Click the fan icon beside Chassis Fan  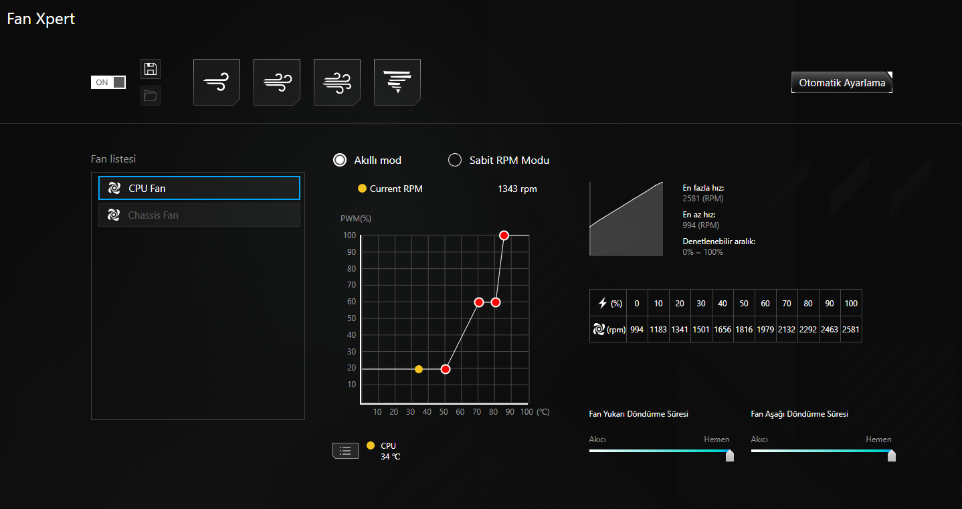pos(114,215)
